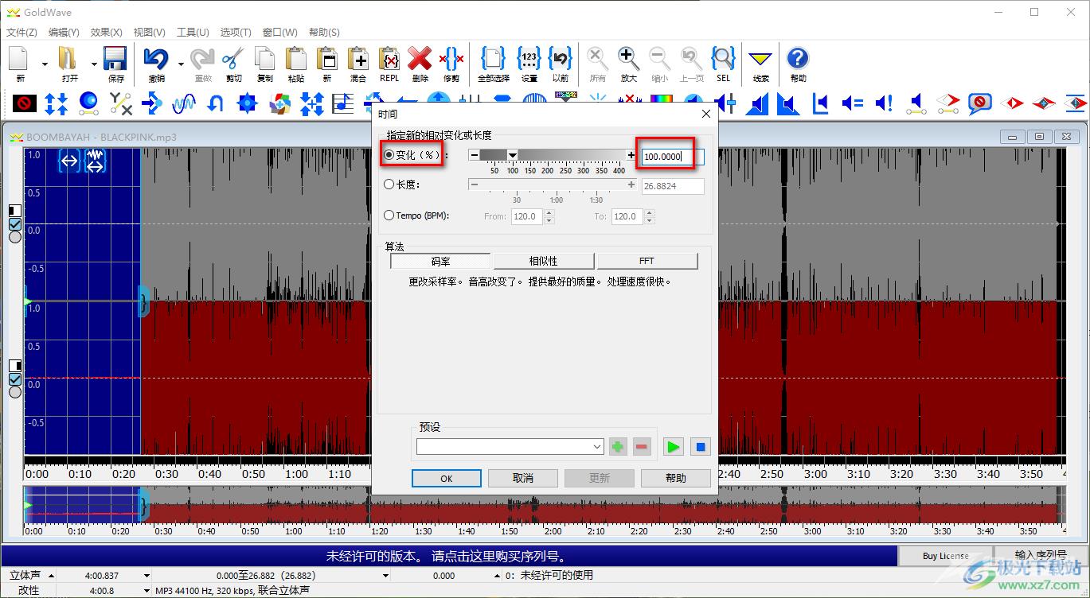The width and height of the screenshot is (1090, 598).
Task: Select the 变化 (%) radio button
Action: pyautogui.click(x=389, y=155)
